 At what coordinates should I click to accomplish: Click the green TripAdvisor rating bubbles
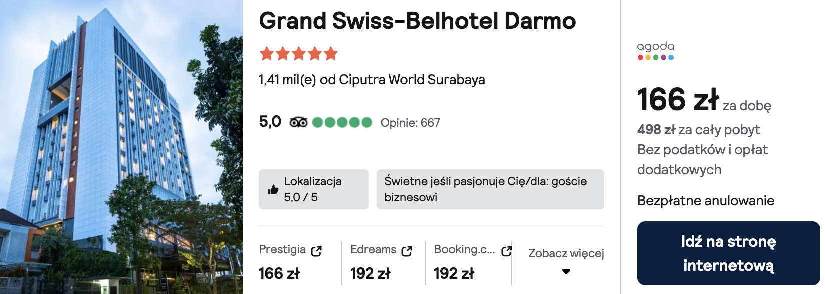click(342, 122)
